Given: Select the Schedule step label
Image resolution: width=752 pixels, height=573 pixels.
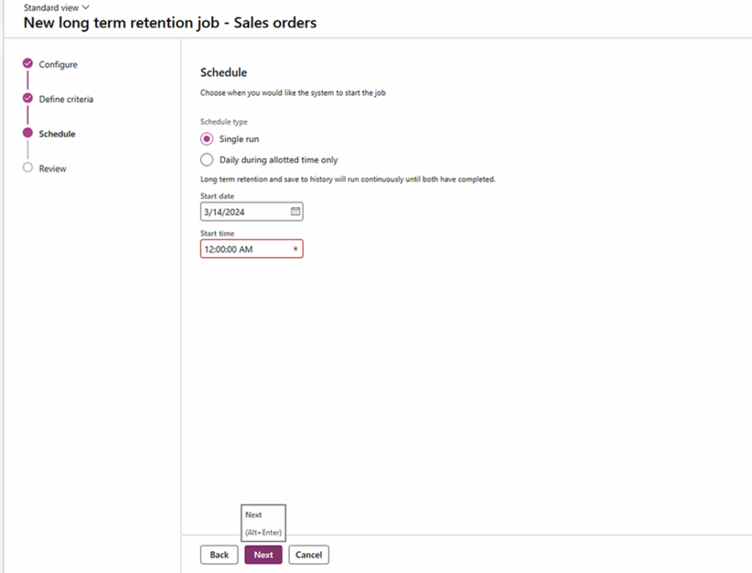Looking at the screenshot, I should (x=57, y=134).
